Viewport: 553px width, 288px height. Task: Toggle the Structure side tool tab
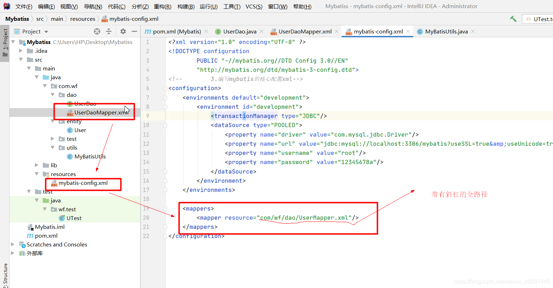pyautogui.click(x=5, y=276)
